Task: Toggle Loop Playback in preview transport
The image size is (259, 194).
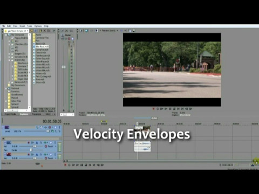Action: pyautogui.click(x=158, y=109)
